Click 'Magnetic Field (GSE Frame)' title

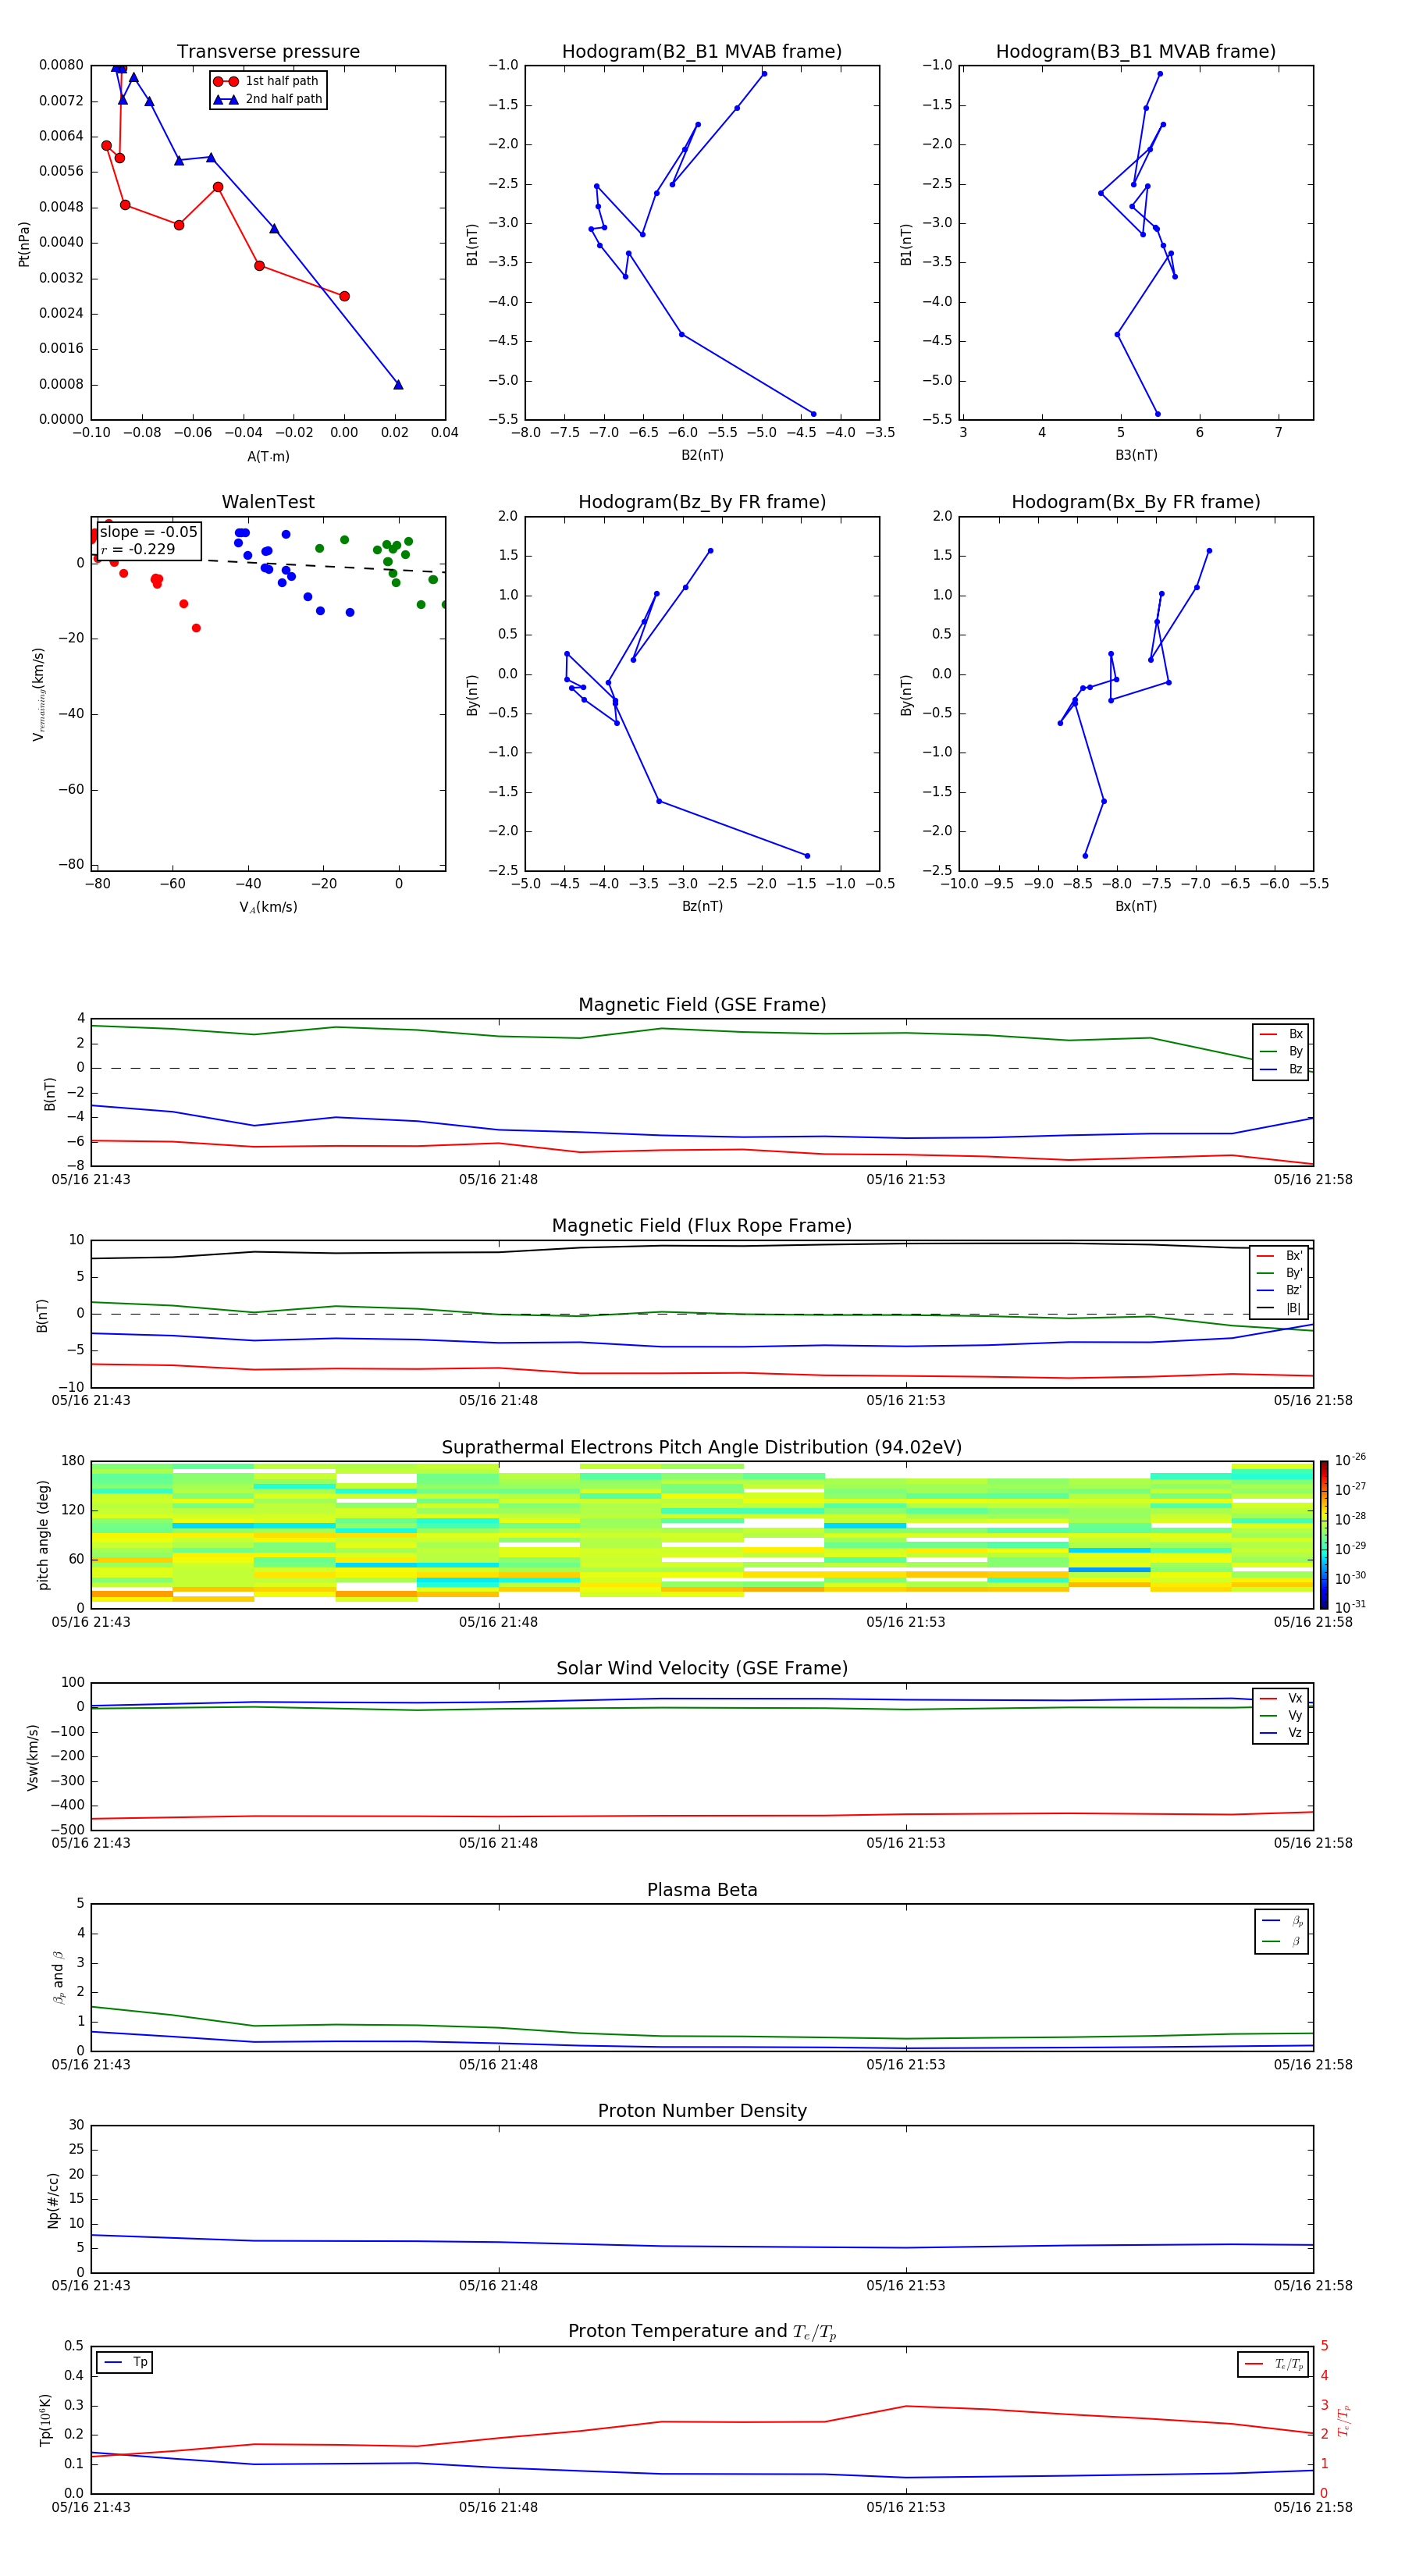(x=702, y=1005)
